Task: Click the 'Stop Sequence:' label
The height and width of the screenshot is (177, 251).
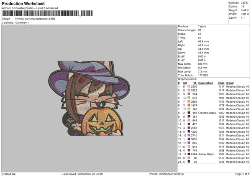Action: 187,79
